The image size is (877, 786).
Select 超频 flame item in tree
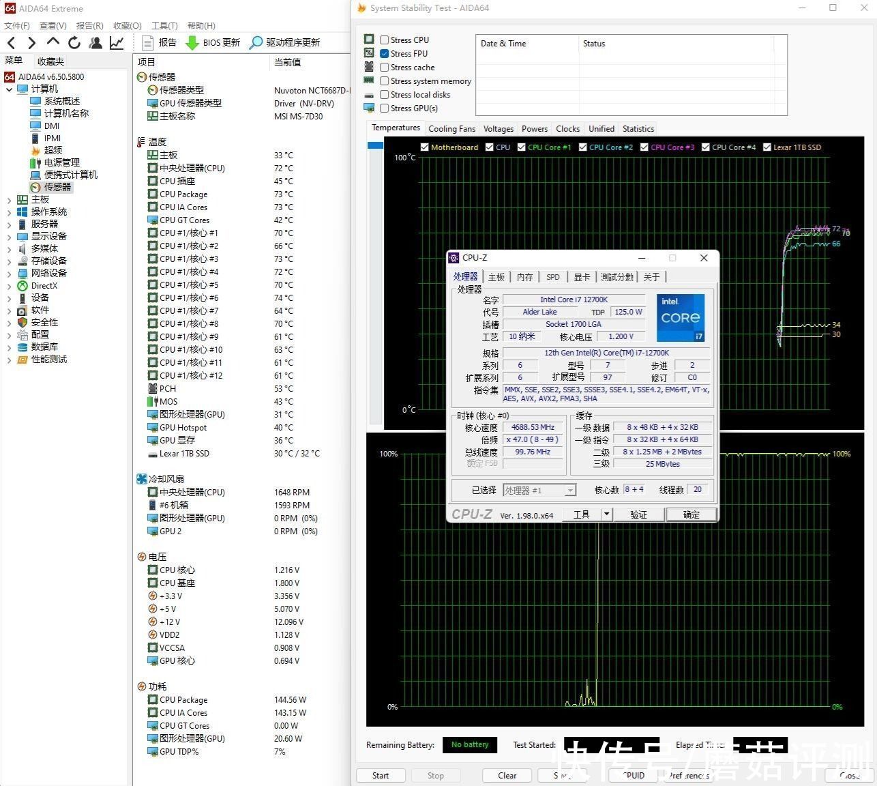coord(53,150)
